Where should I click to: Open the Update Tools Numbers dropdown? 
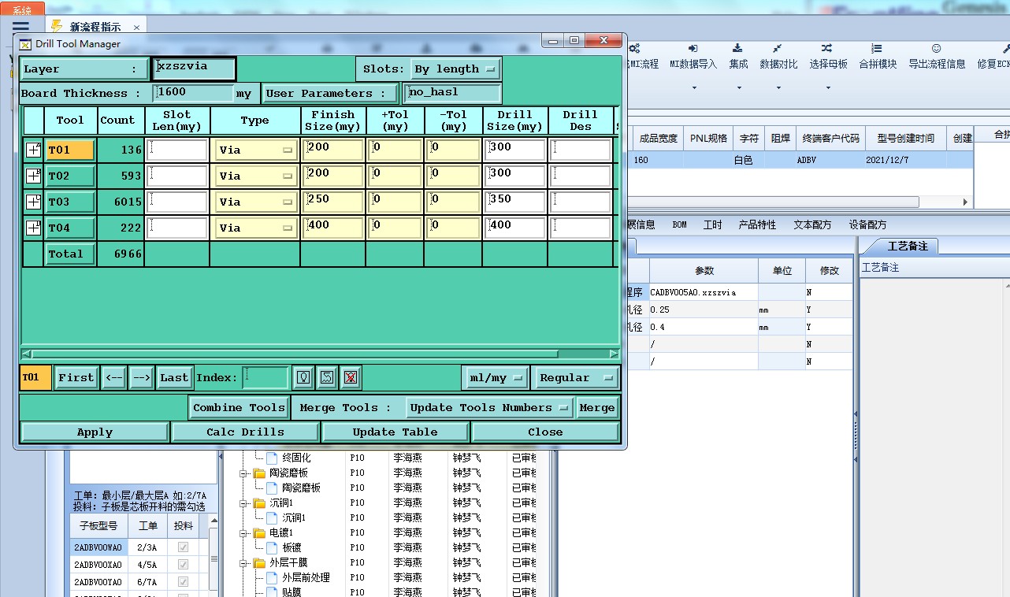click(489, 407)
